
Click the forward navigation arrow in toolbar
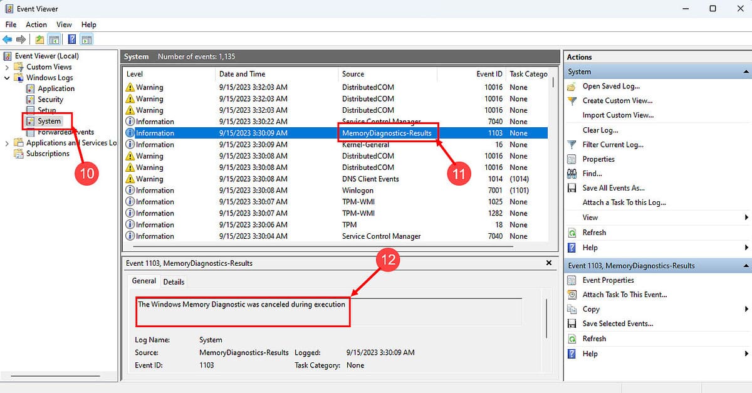point(21,39)
